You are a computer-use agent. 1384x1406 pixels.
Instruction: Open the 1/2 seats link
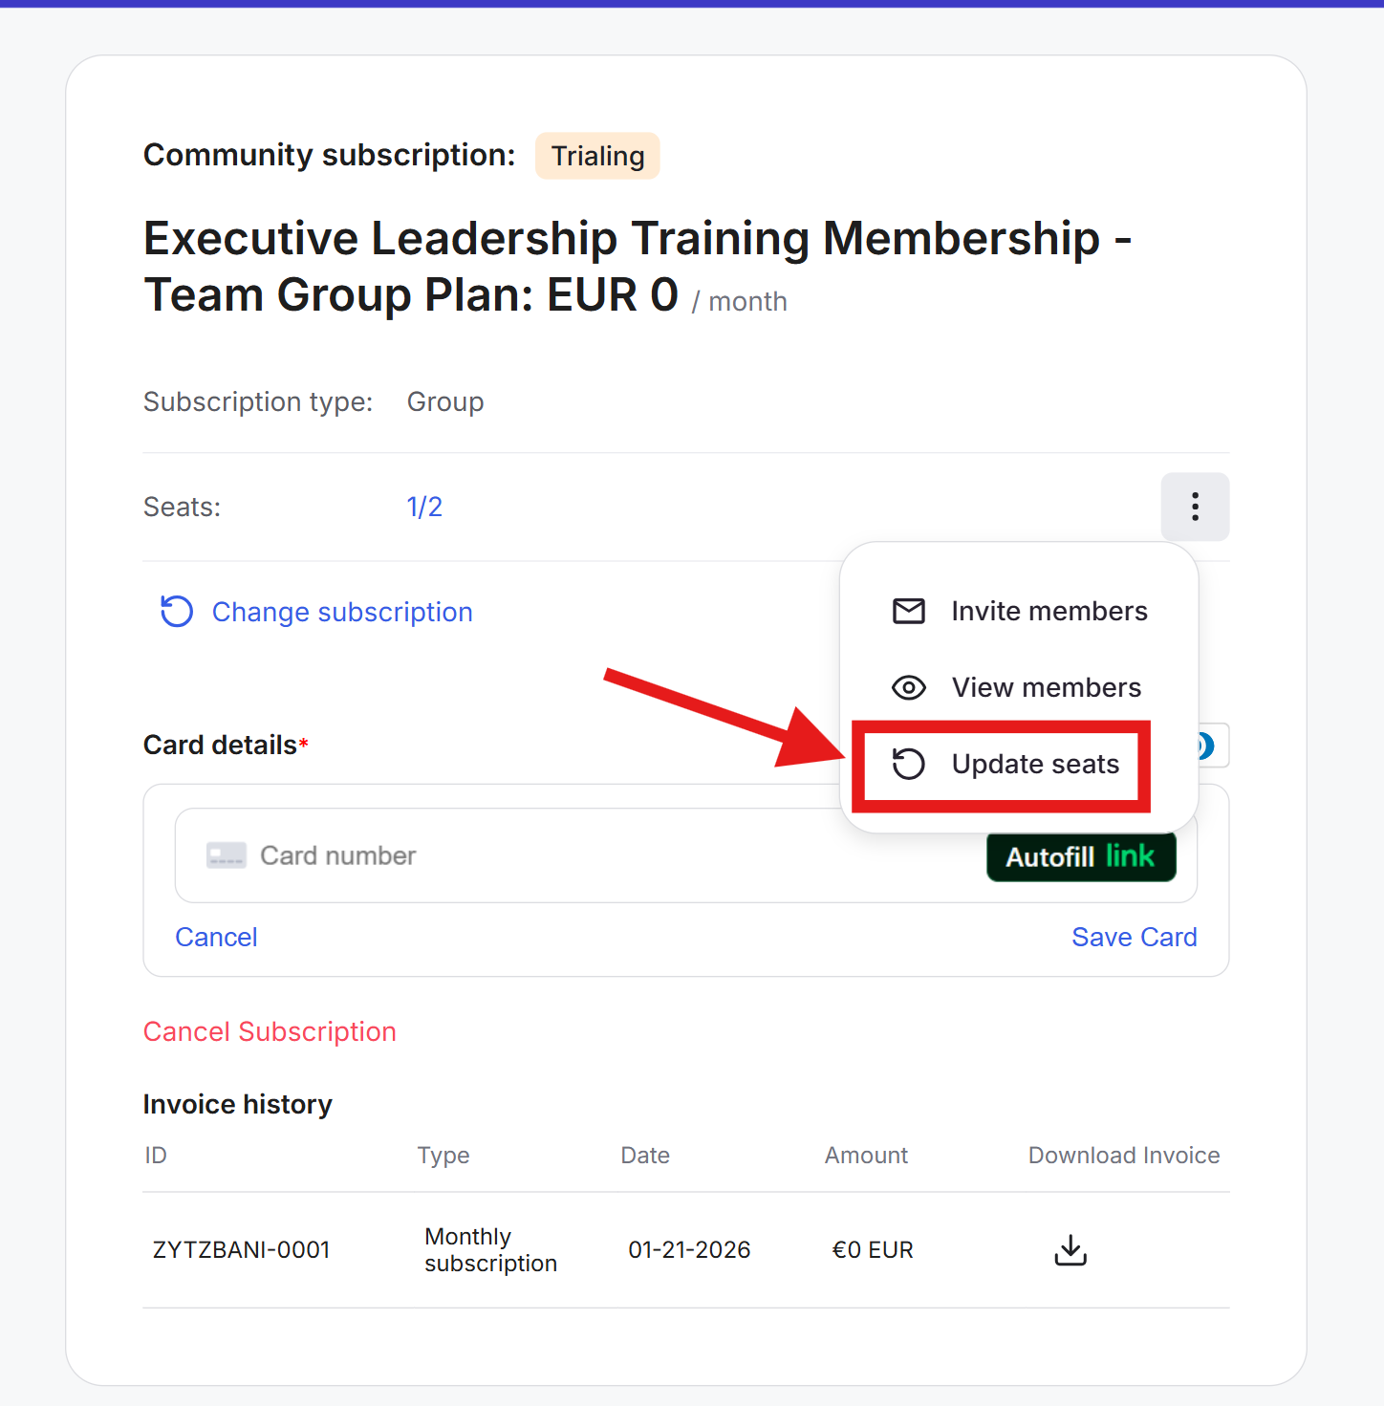tap(424, 508)
